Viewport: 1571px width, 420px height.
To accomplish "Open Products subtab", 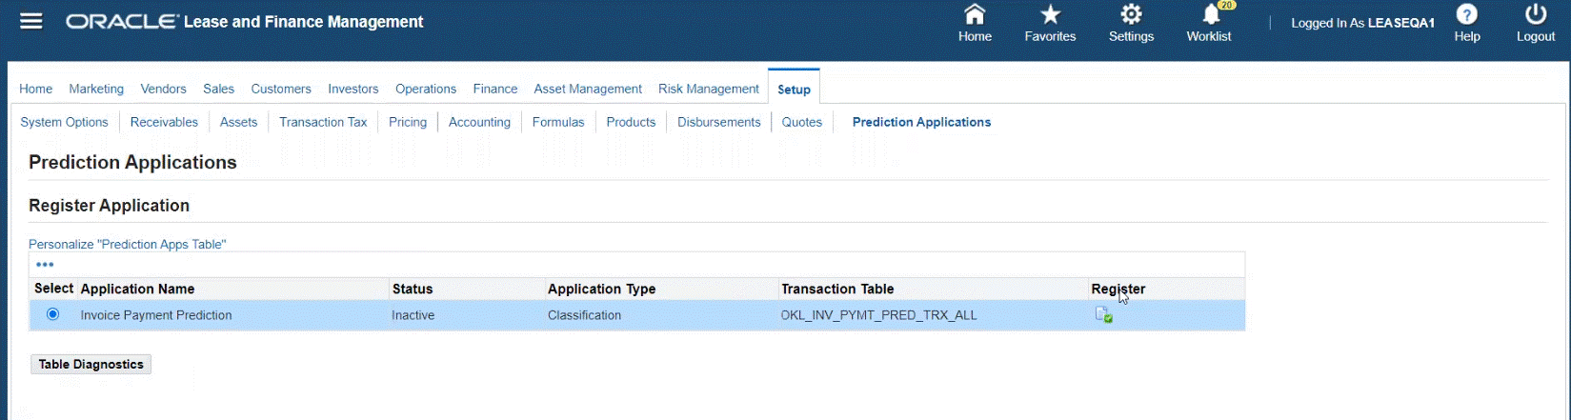I will coord(631,122).
